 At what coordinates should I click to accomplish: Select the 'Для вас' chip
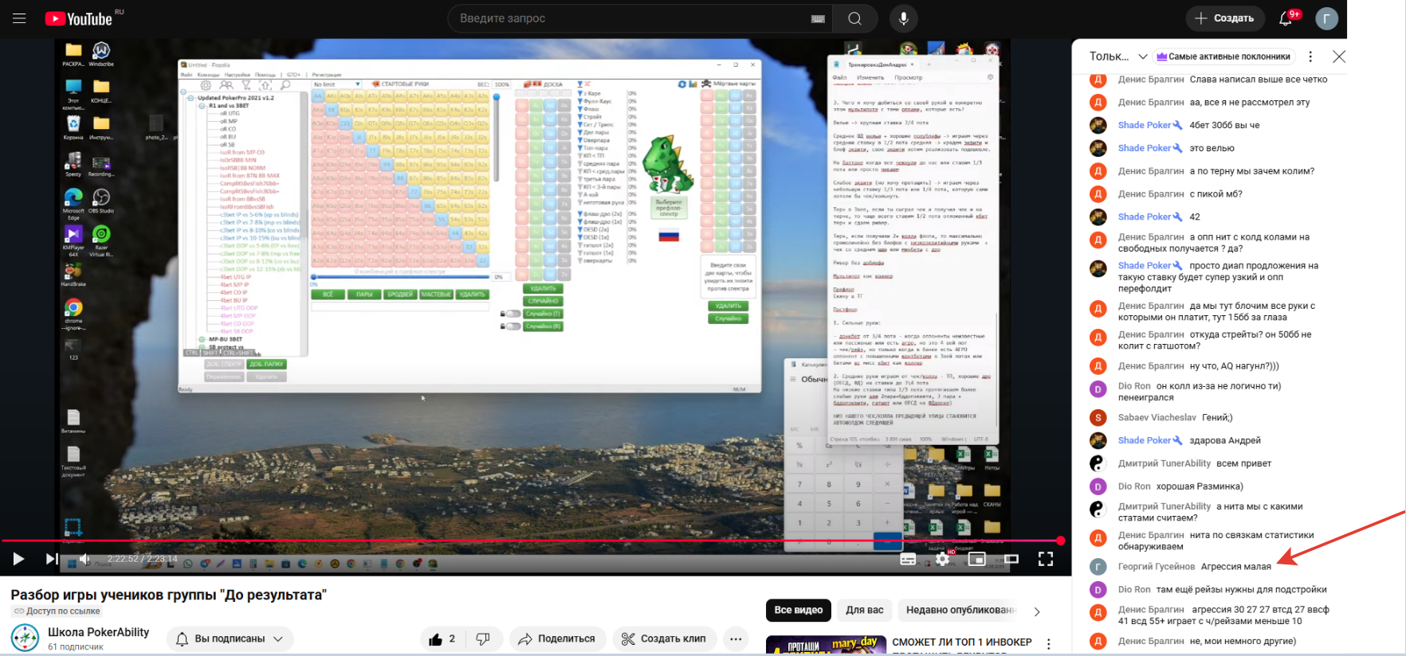(x=865, y=611)
